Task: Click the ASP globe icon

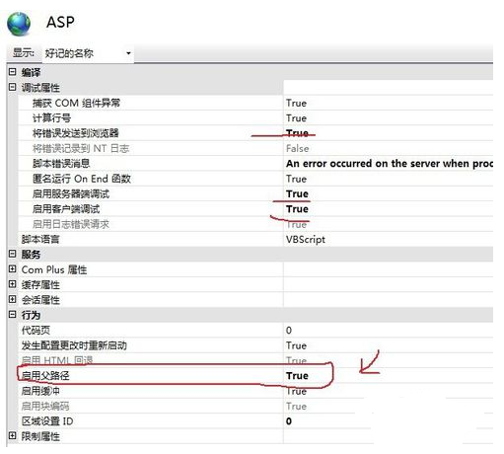Action: 19,24
